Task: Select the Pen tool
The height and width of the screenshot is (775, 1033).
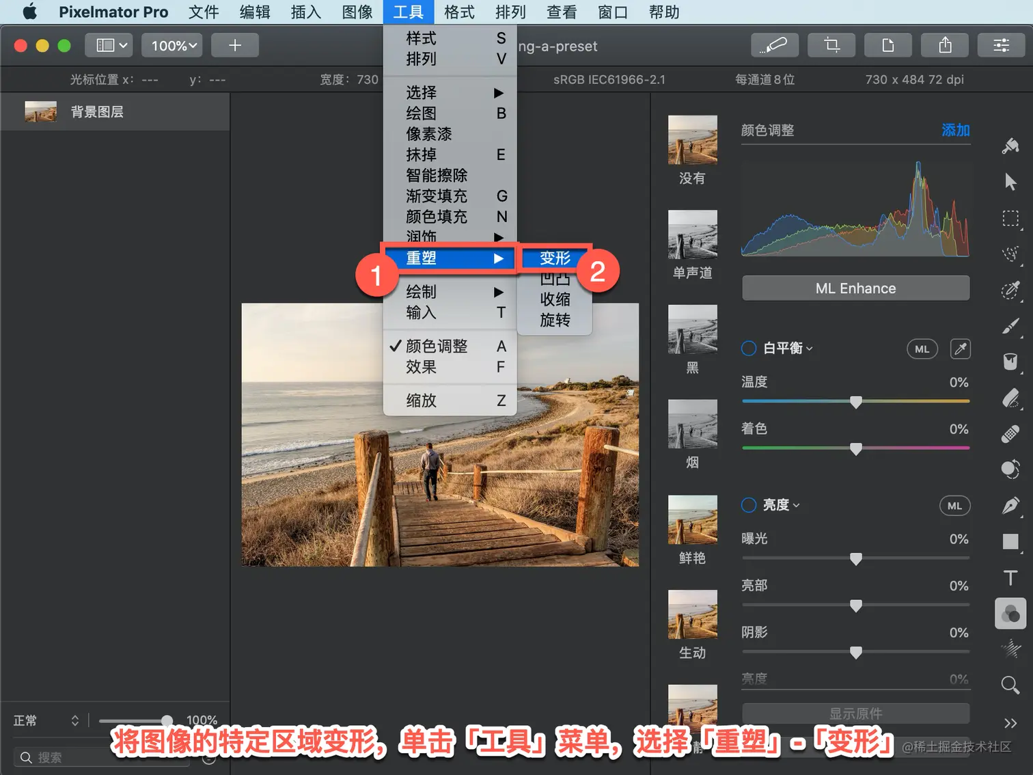Action: [x=1010, y=506]
